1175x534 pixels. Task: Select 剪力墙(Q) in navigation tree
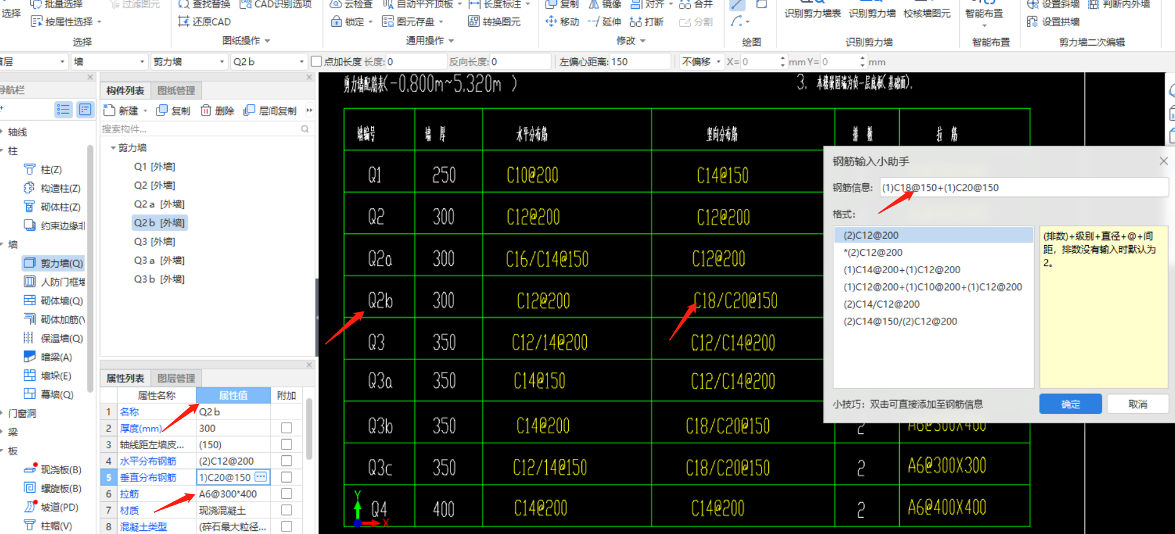[x=53, y=263]
